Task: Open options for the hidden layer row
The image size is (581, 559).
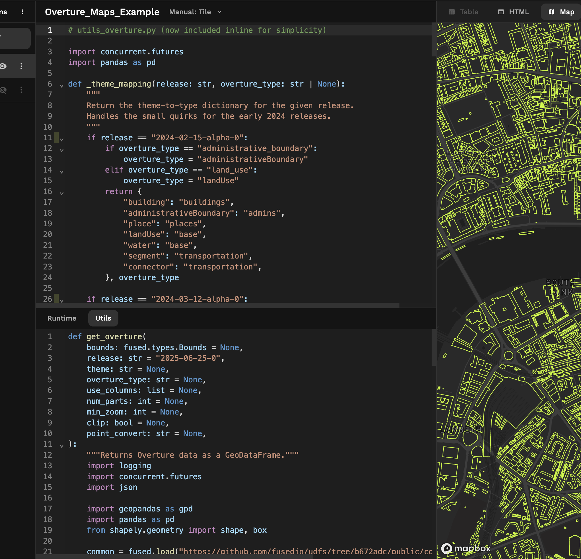Action: tap(21, 90)
